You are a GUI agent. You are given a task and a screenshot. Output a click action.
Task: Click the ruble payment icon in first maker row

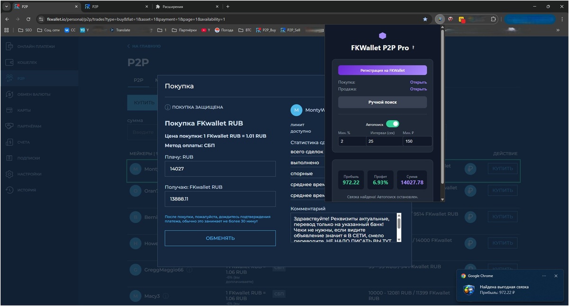point(470,169)
